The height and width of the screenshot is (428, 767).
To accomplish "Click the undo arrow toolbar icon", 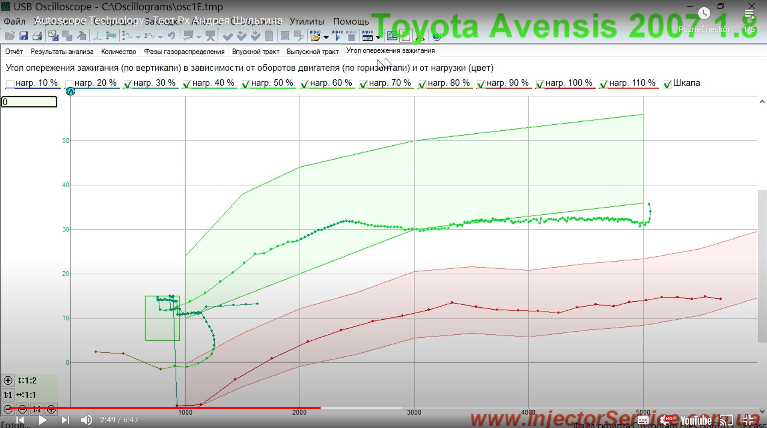I will (171, 36).
